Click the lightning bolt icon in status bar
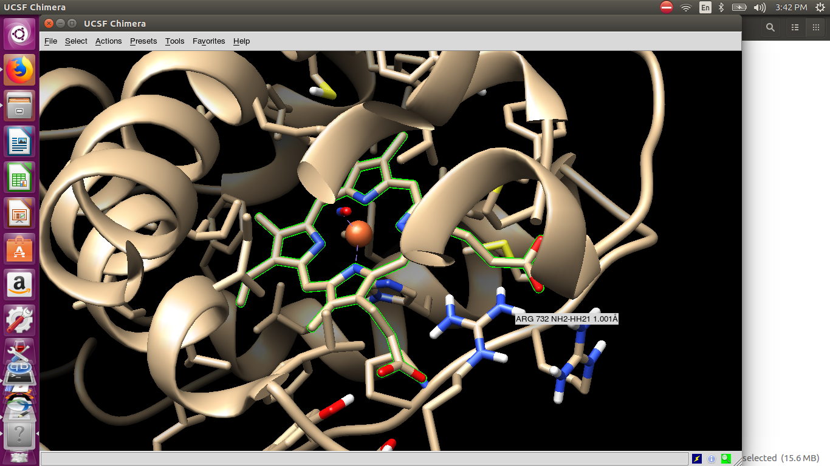This screenshot has width=830, height=466. [x=697, y=459]
